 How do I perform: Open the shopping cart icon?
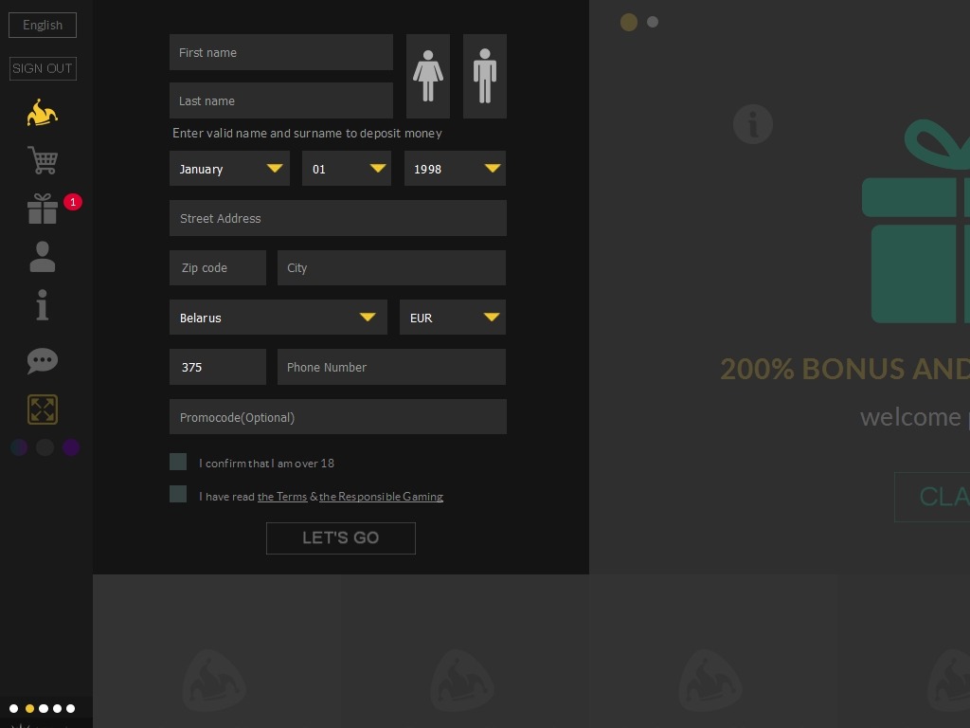click(43, 160)
